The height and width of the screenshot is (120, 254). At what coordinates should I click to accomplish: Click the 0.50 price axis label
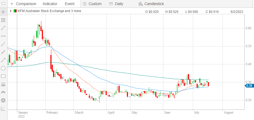click(x=249, y=46)
